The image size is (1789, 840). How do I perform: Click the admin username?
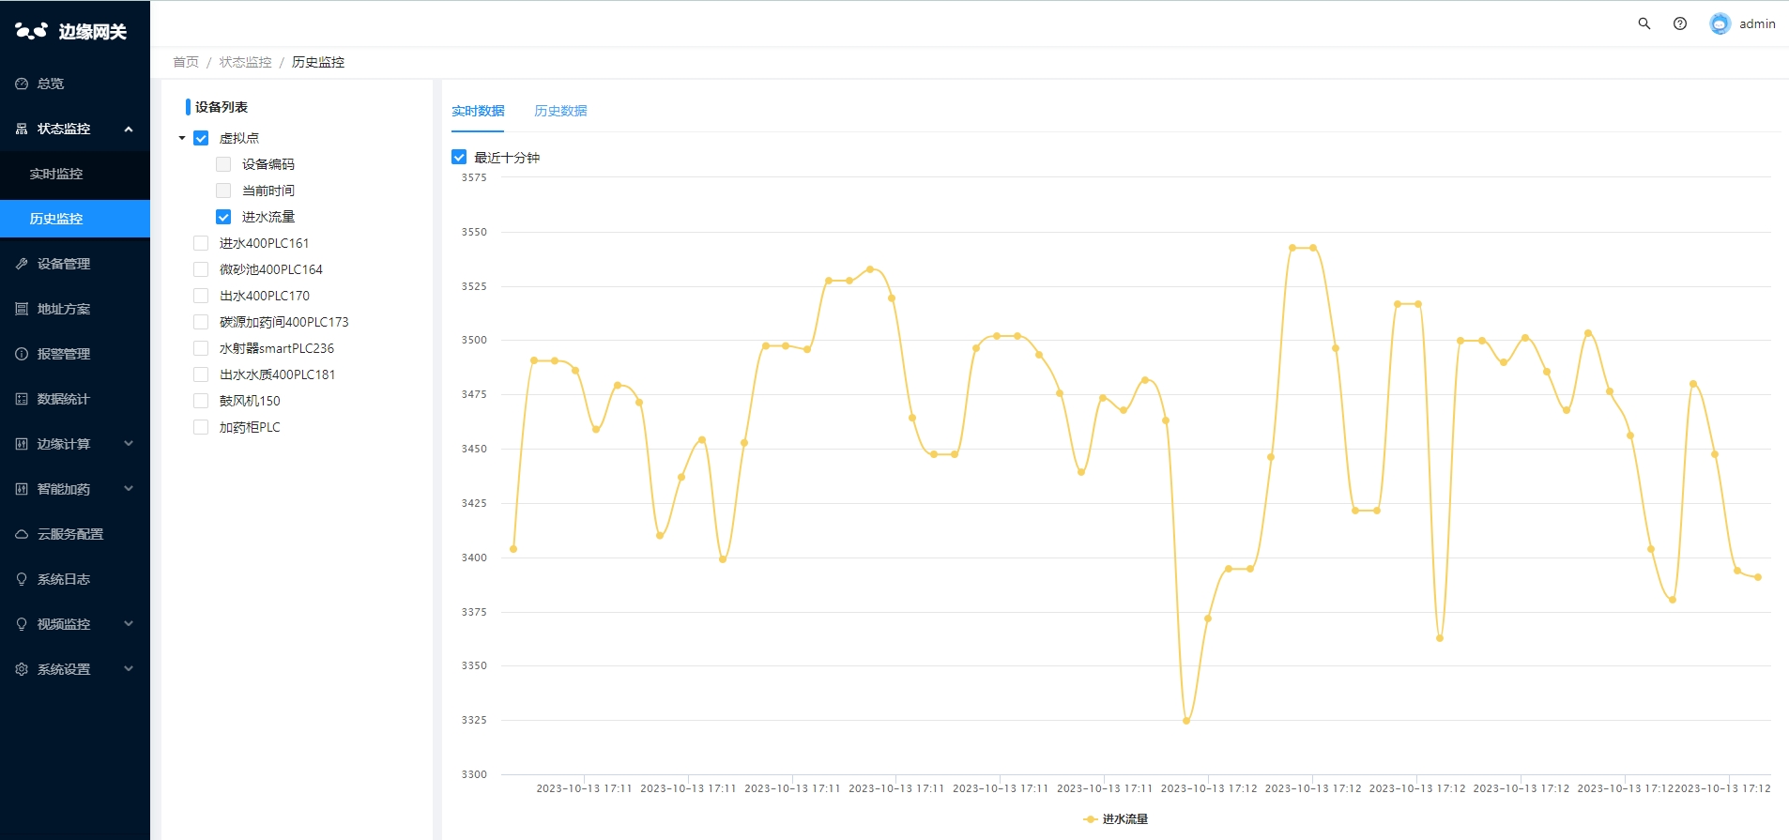tap(1757, 23)
